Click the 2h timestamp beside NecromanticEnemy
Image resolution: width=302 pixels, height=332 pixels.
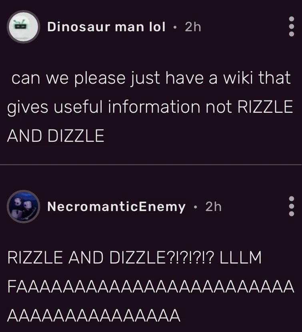pyautogui.click(x=214, y=206)
